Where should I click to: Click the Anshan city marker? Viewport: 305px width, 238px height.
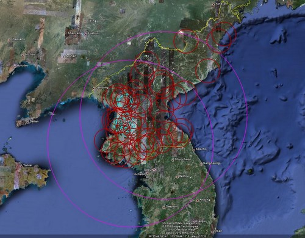click(x=63, y=57)
